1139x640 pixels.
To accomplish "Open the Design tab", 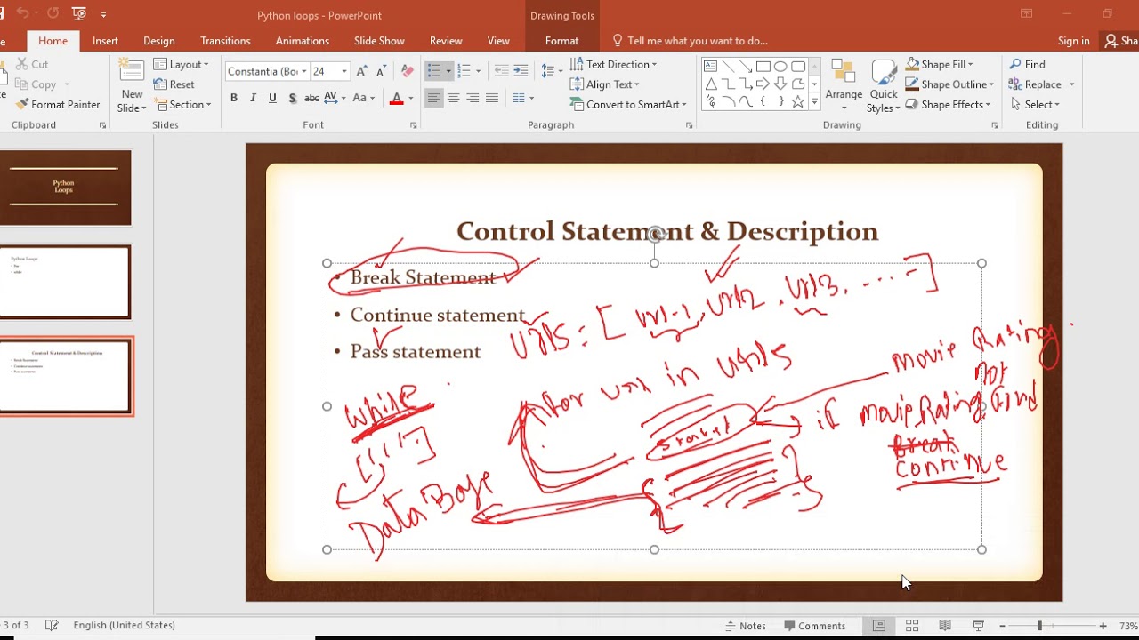I will pyautogui.click(x=159, y=41).
